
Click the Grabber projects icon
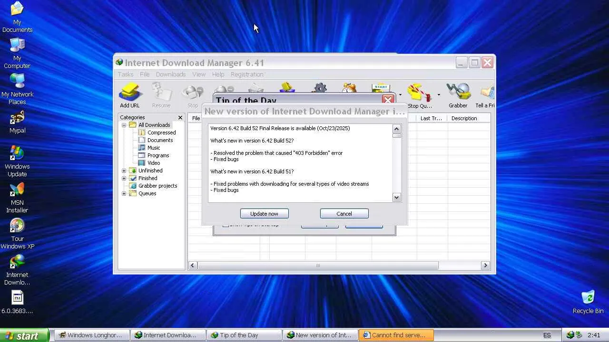[133, 186]
